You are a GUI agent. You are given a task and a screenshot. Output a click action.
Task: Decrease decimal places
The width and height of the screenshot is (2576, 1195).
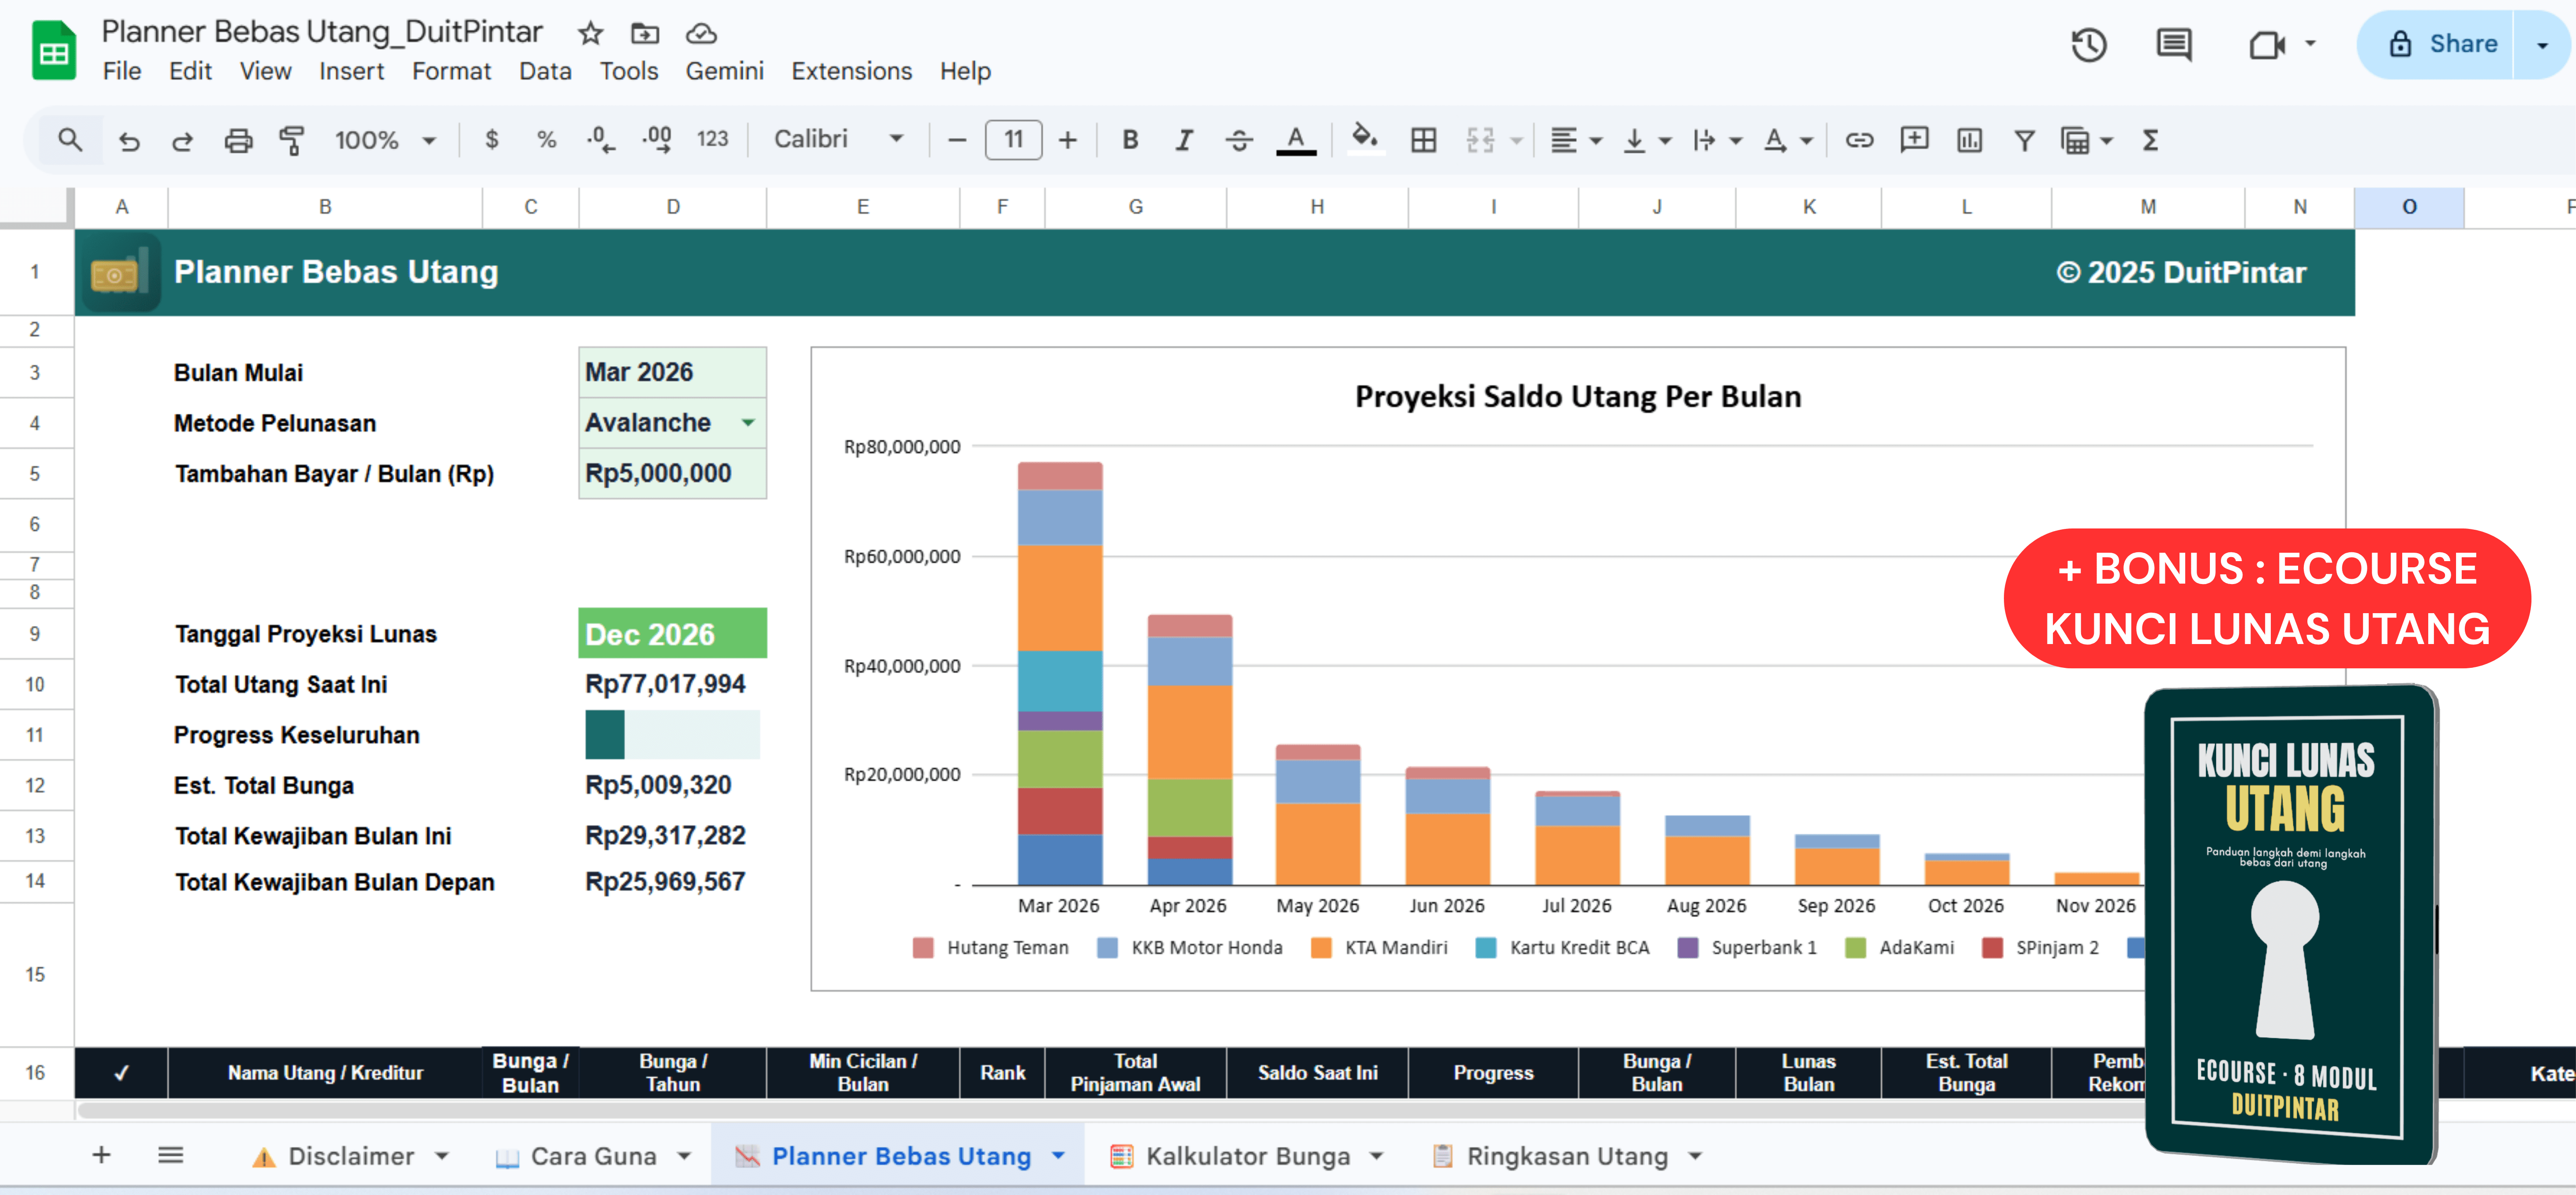click(x=601, y=140)
